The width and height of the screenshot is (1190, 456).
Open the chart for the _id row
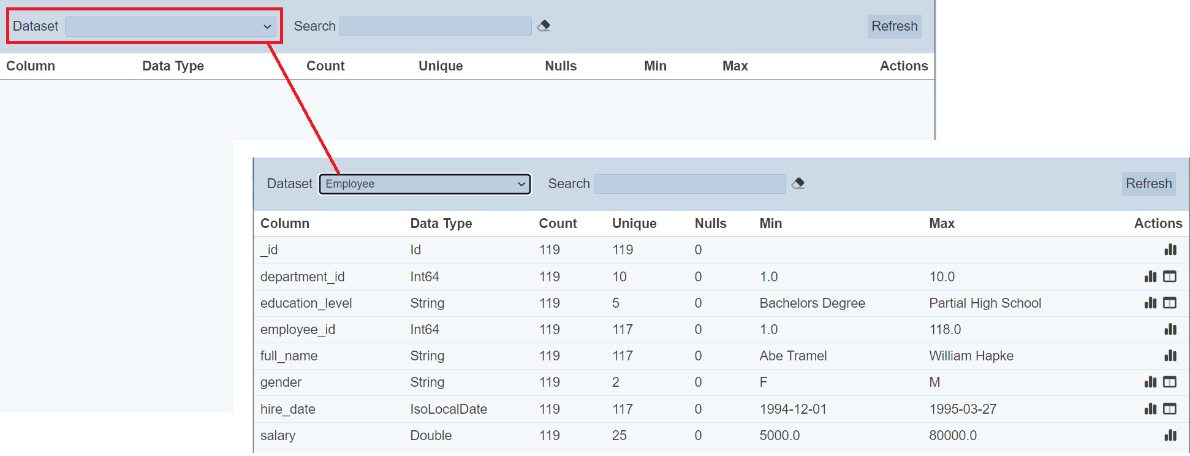[x=1170, y=249]
